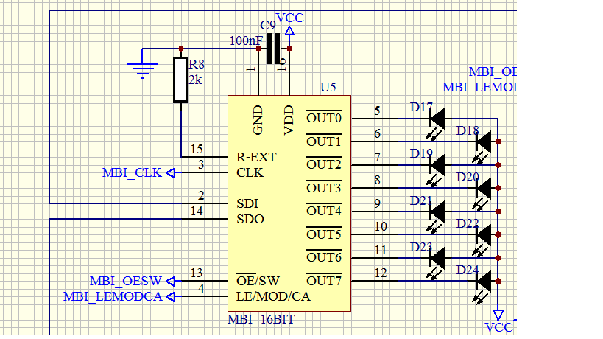The height and width of the screenshot is (339, 603).
Task: Select the MBI_OESW port arrow
Action: pos(170,282)
